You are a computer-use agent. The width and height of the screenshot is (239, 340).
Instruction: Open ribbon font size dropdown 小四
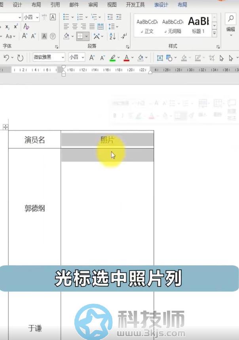[x=37, y=17]
